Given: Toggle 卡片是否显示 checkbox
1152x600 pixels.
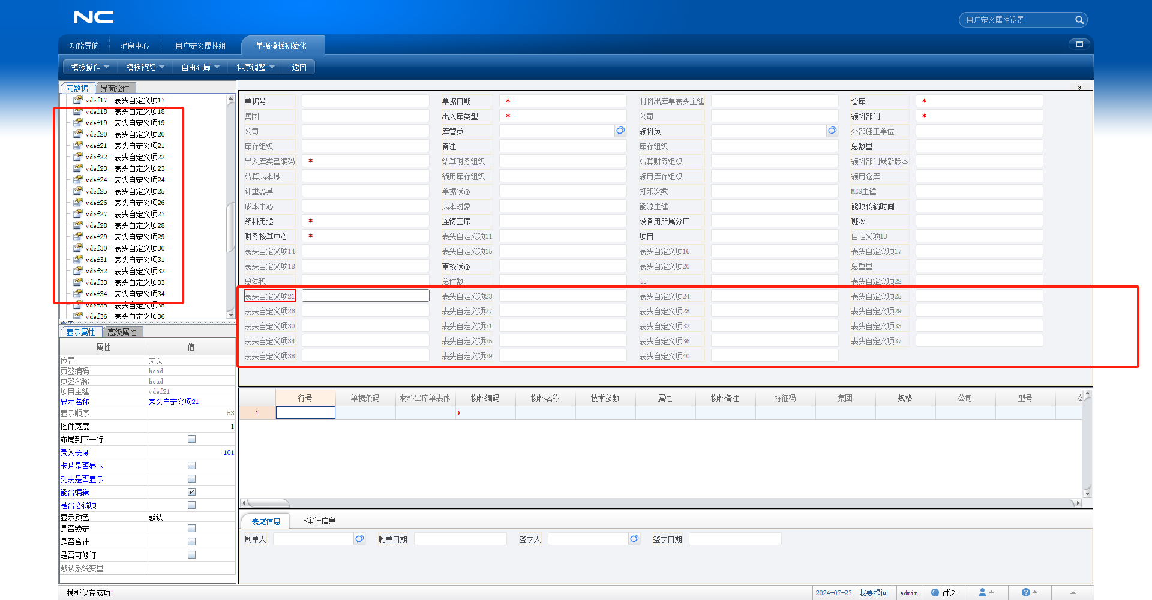Looking at the screenshot, I should tap(191, 466).
